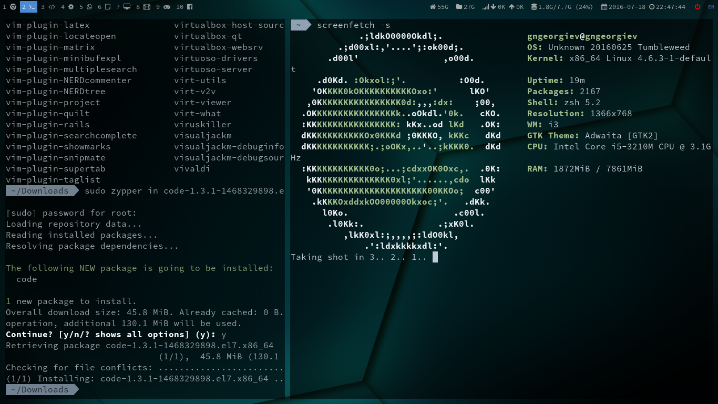
Task: Click 'viruskiller' entry
Action: click(203, 125)
